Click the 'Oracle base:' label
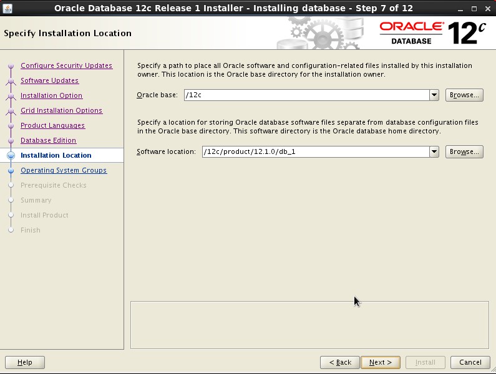Image resolution: width=496 pixels, height=374 pixels. point(157,95)
